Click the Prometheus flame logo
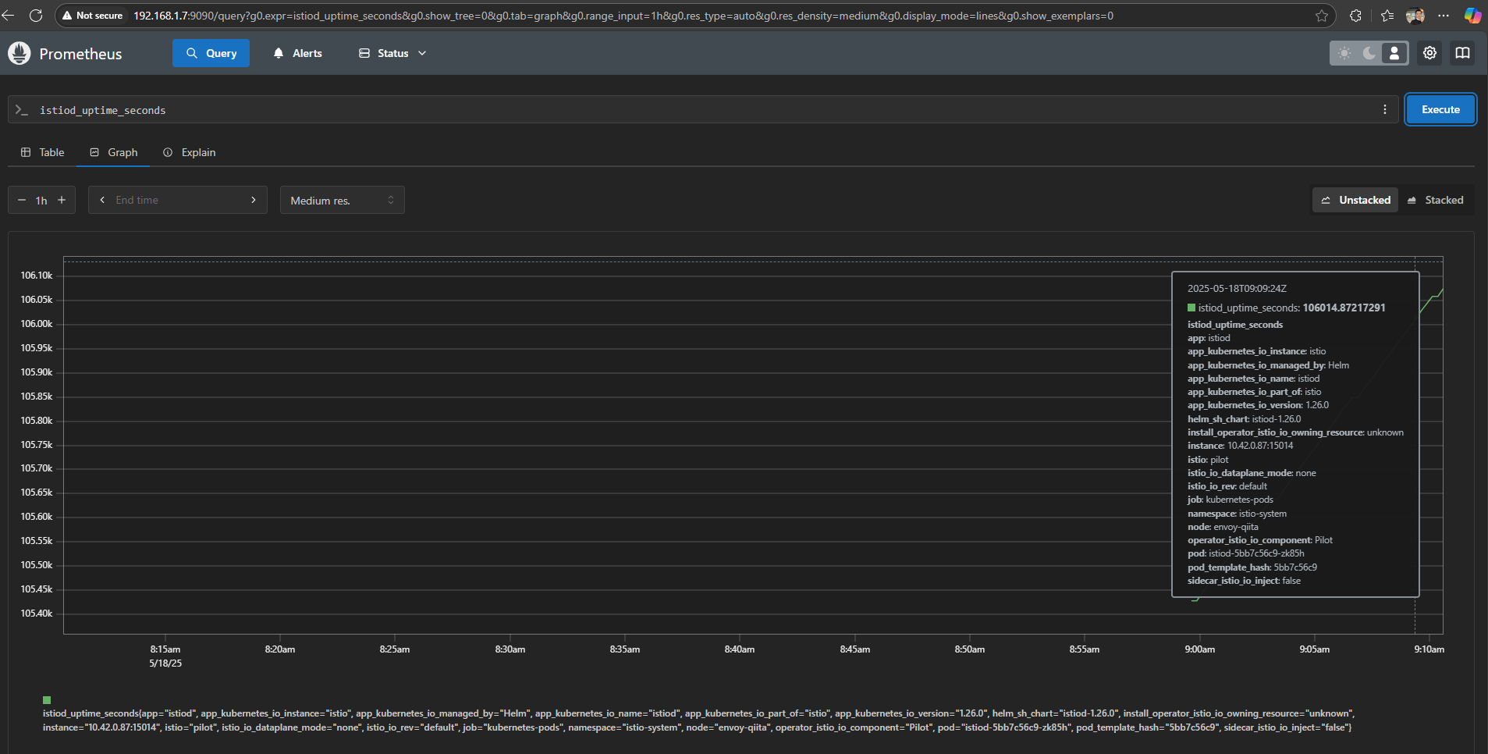 (19, 53)
